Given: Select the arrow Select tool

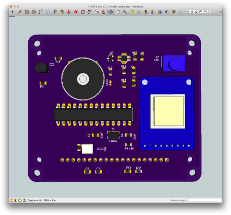Looking at the screenshot, I should pos(12,12).
